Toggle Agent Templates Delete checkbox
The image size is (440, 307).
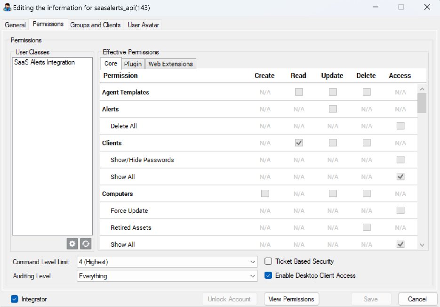(x=367, y=92)
